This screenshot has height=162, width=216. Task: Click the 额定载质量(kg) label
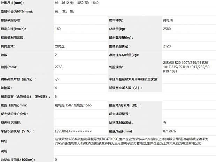point(121,38)
